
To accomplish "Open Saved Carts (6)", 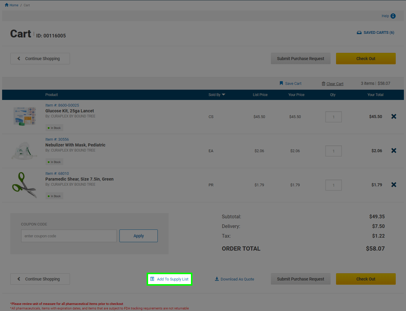I will (x=376, y=33).
